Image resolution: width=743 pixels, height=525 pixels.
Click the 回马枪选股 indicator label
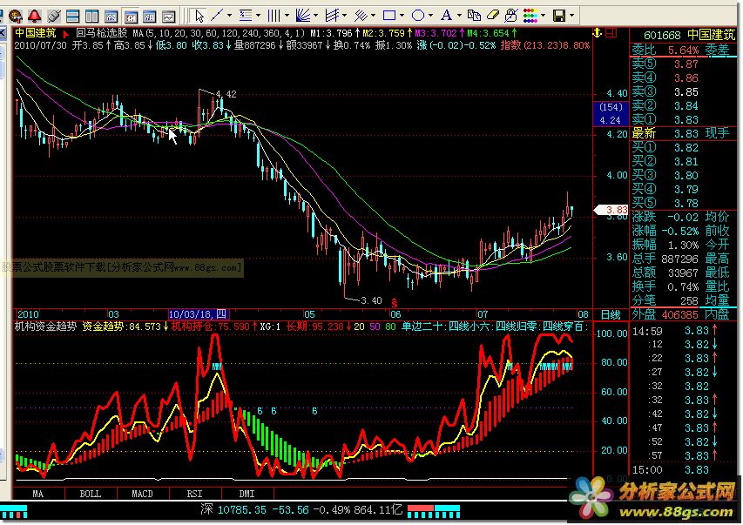click(x=100, y=31)
